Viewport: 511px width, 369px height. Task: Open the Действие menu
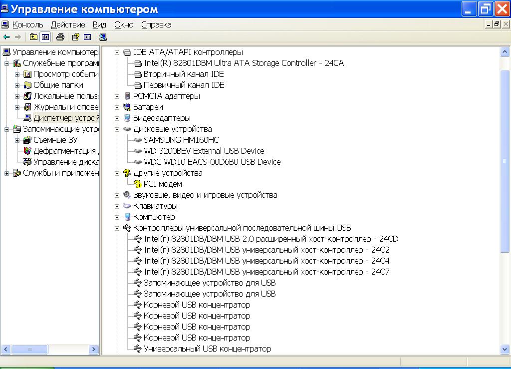(x=68, y=24)
